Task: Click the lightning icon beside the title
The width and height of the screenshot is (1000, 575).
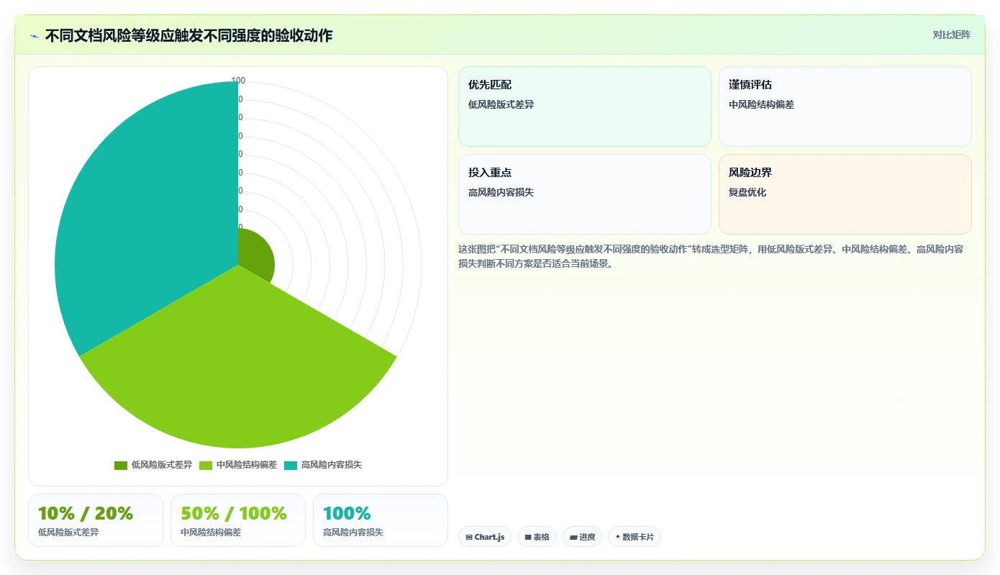Action: click(35, 36)
